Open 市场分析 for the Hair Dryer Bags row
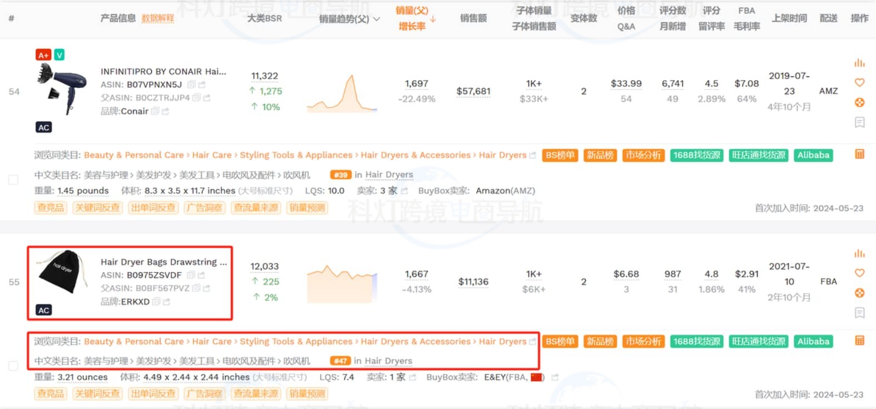876x409 pixels. 644,342
